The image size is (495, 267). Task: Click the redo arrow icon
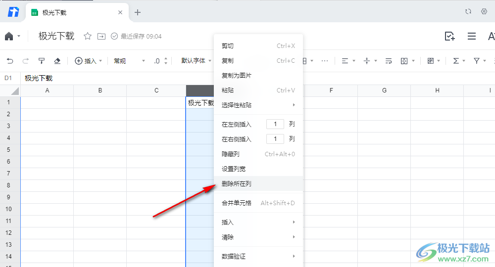click(26, 61)
